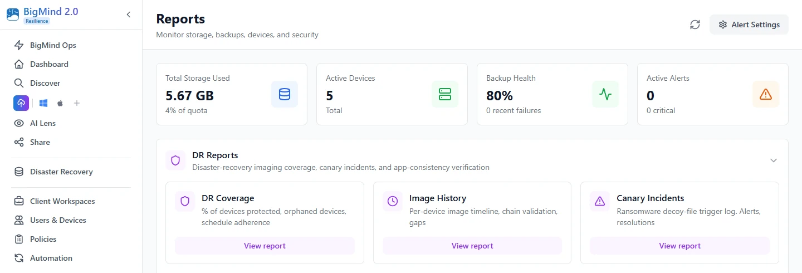View report for Image History
Image resolution: width=802 pixels, height=273 pixels.
pos(472,246)
